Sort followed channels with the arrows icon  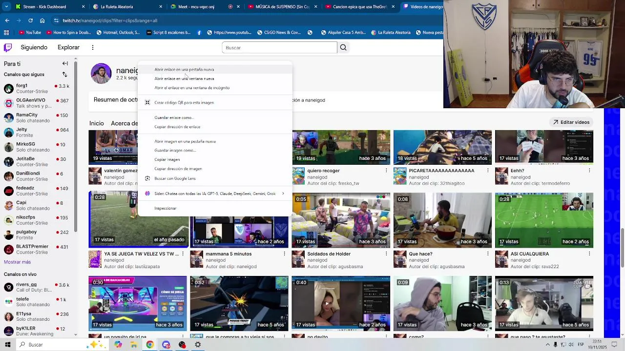pos(64,74)
